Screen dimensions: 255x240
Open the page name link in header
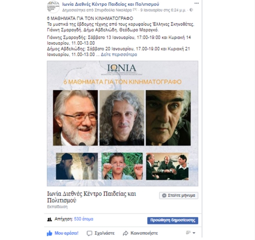[111, 4]
